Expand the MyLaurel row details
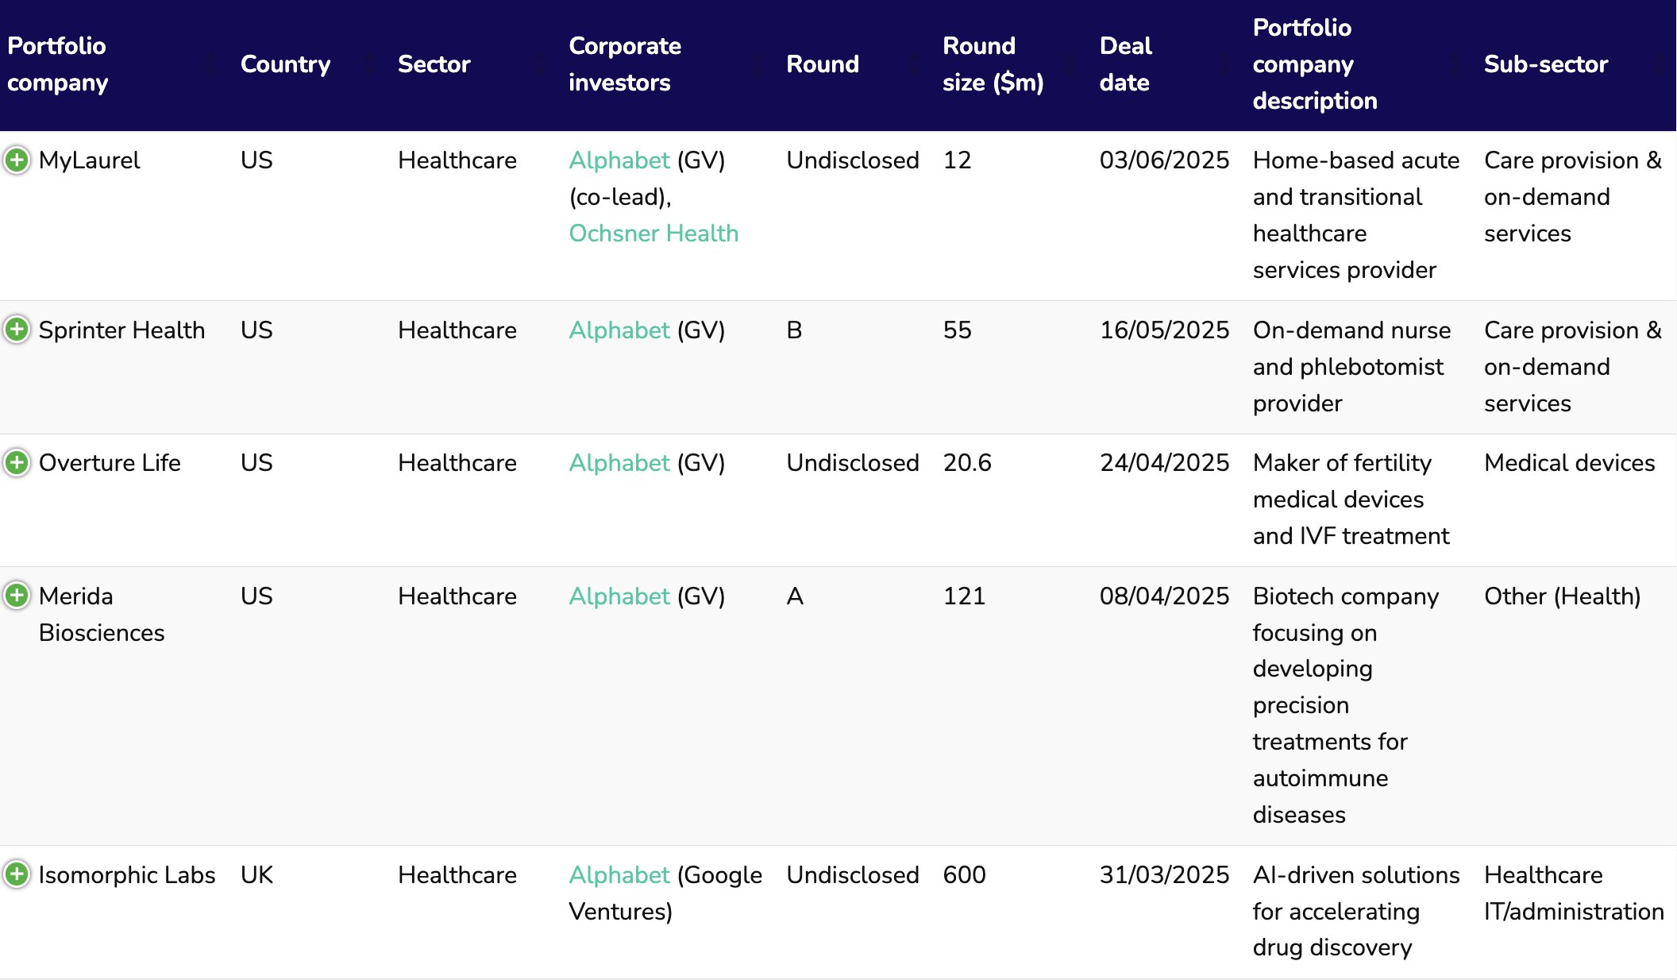 click(17, 160)
